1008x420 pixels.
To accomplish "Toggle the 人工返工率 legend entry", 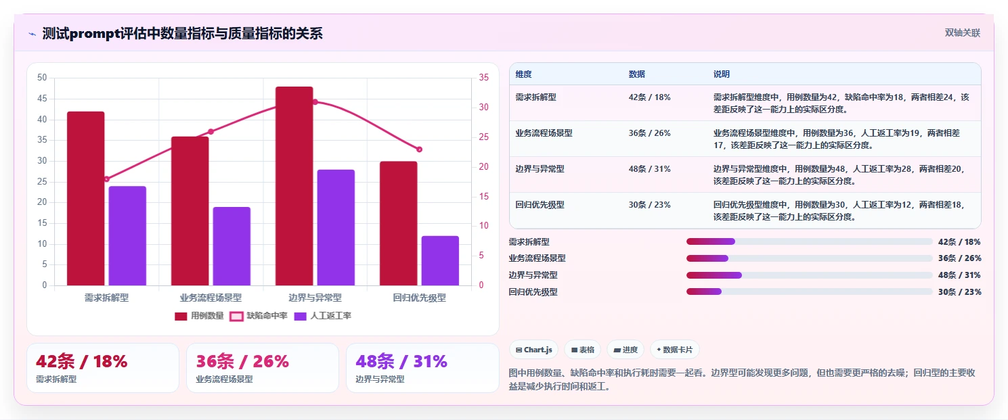I will coord(322,316).
